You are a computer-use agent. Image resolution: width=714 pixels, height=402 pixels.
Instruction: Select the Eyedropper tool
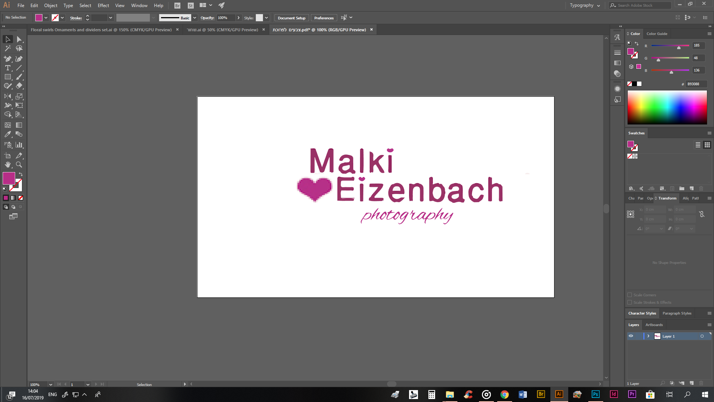[x=7, y=134]
